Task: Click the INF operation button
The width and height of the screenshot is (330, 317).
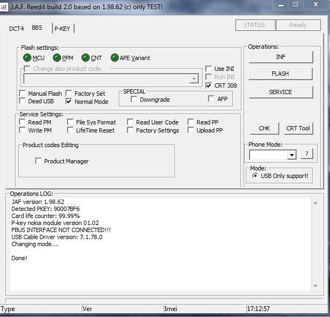Action: [x=281, y=57]
